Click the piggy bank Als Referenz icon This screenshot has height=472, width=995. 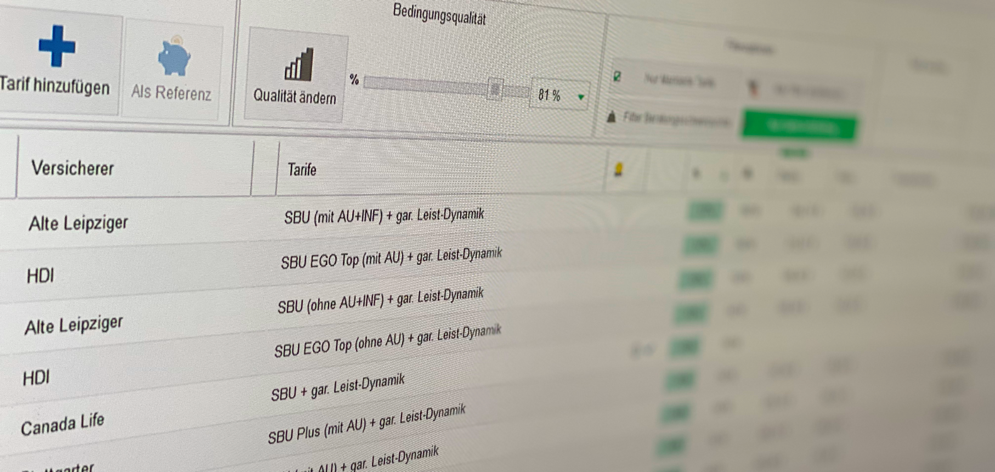point(174,56)
